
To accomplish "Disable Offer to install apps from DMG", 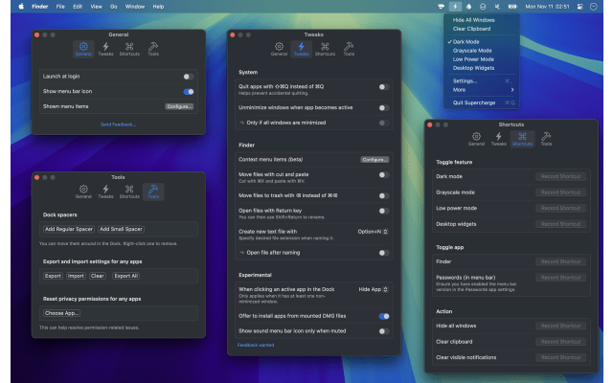I will tap(383, 316).
